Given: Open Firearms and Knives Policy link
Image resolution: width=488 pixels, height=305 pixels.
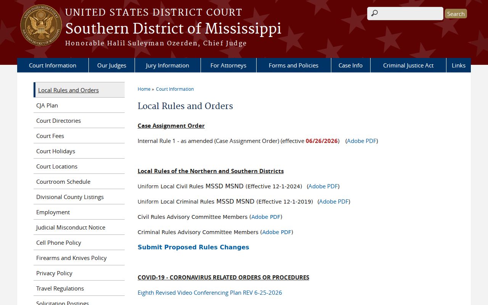Looking at the screenshot, I should (x=79, y=258).
